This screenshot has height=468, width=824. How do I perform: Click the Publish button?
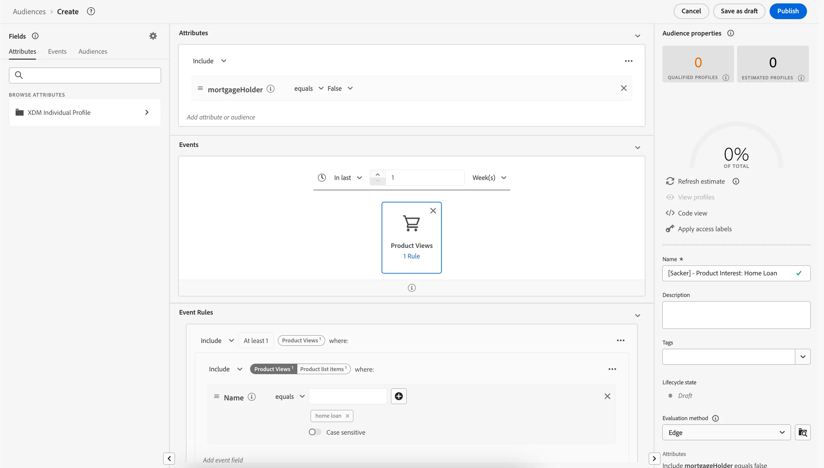click(x=788, y=11)
